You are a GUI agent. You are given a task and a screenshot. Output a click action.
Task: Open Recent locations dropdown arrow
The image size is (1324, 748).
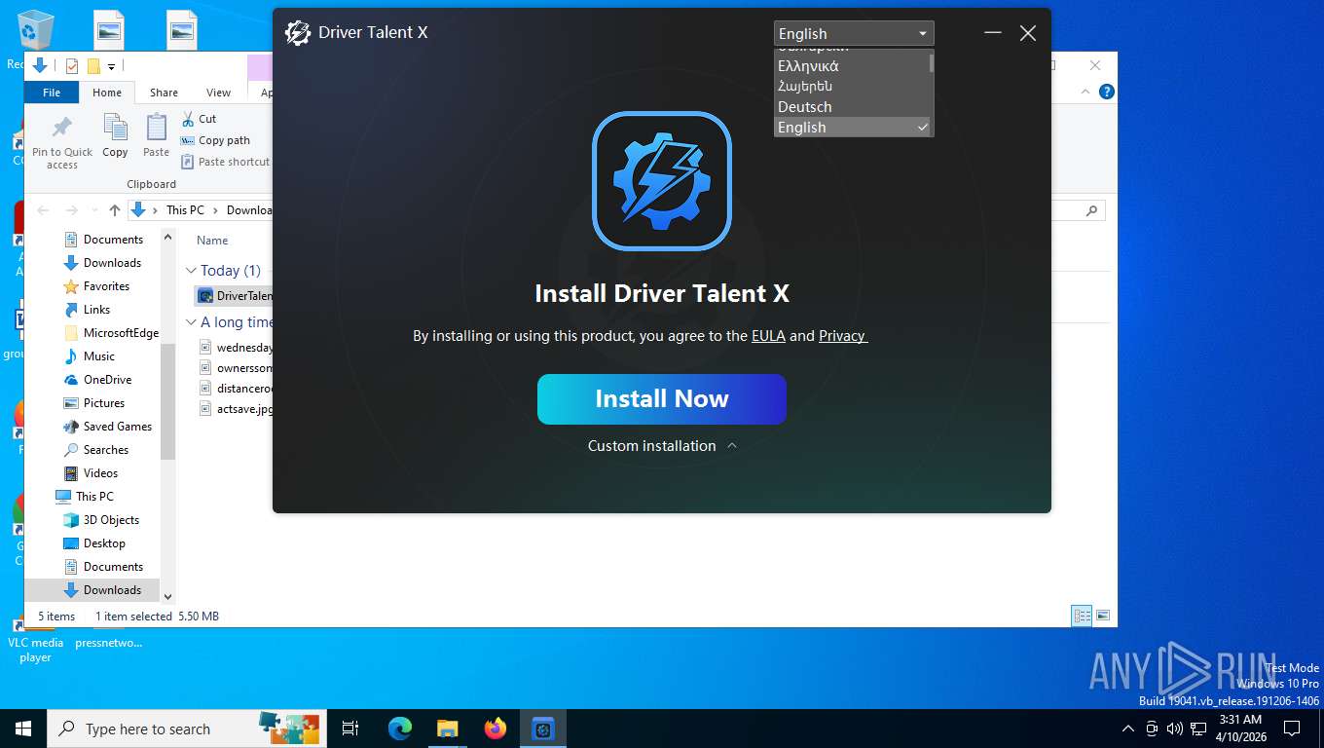93,210
